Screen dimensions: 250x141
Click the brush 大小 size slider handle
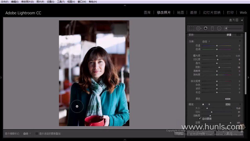(x=207, y=108)
